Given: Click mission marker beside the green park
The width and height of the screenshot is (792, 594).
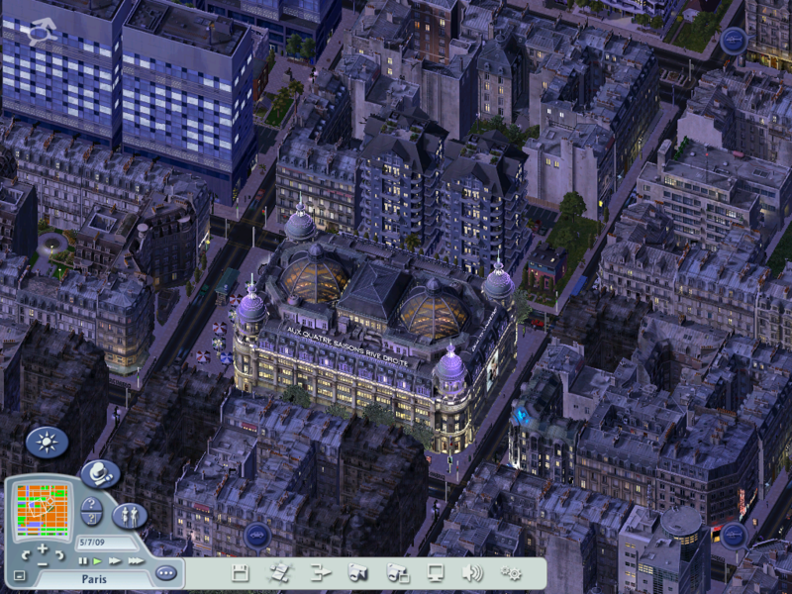Looking at the screenshot, I should click(x=734, y=41).
